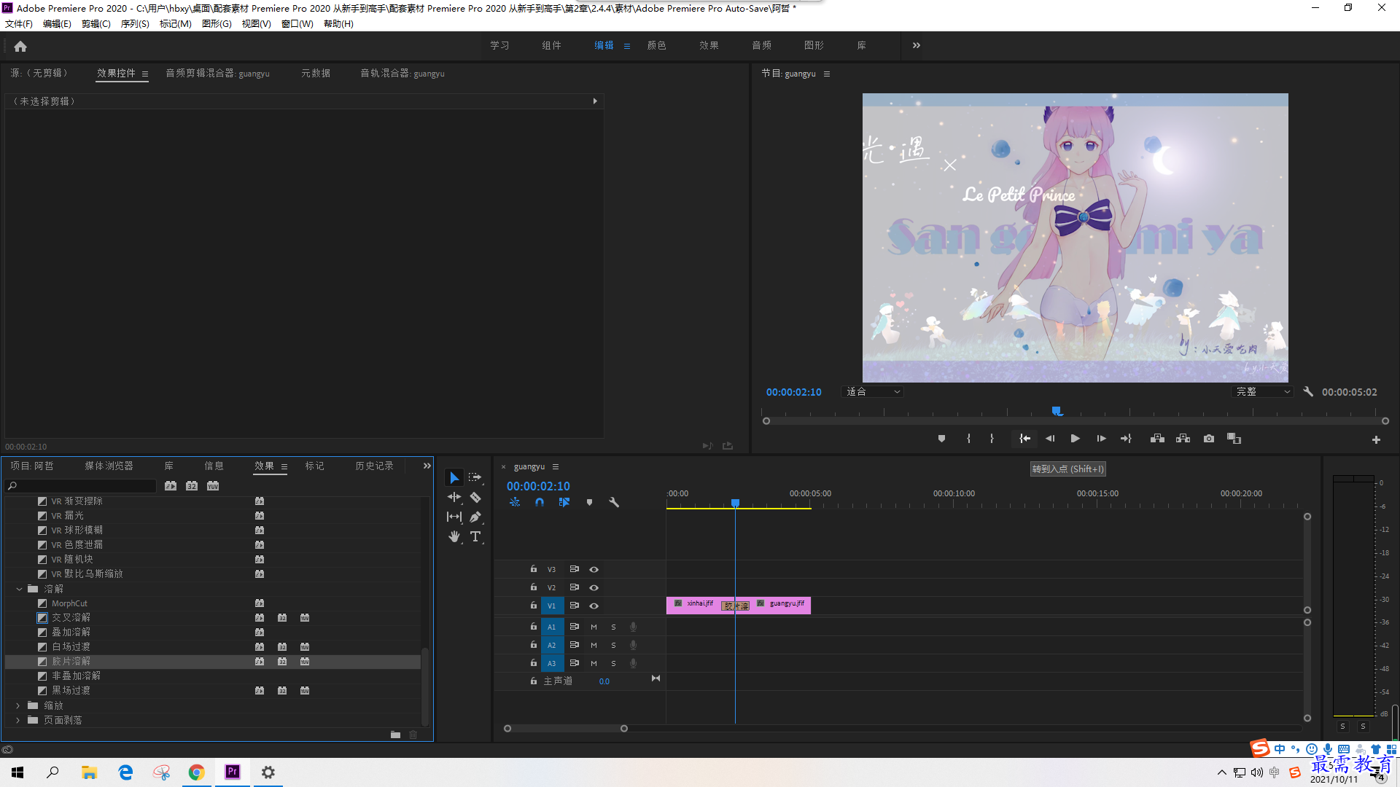
Task: Open the 适合 zoom level dropdown
Action: 873,392
